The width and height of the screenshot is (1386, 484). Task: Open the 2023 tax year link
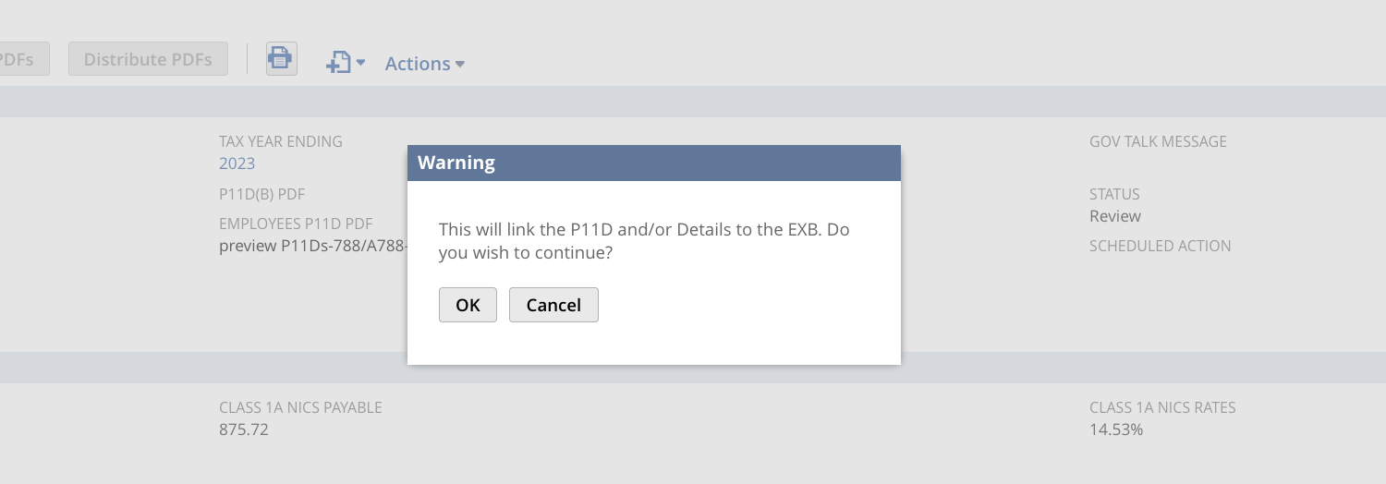coord(237,163)
